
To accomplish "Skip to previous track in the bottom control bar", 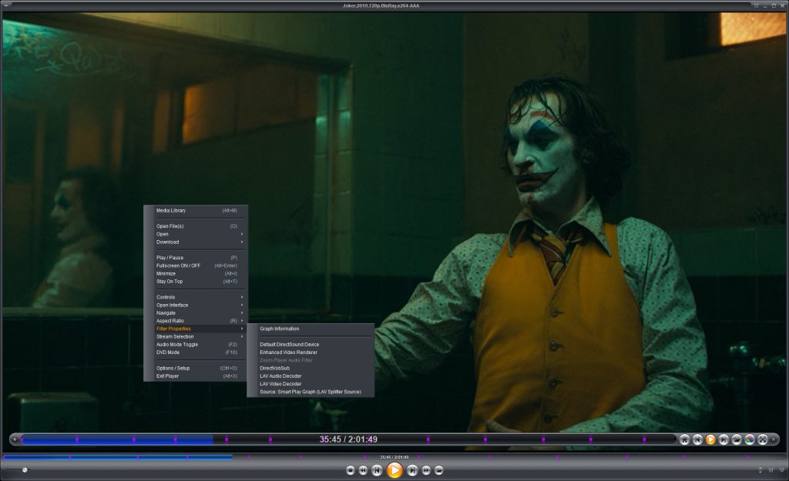I will 376,470.
